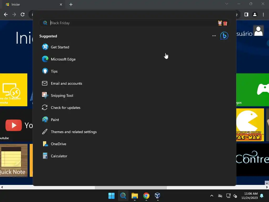Screen dimensions: 269x202
Task: Open Chrome three-dot menu
Action: (x=263, y=14)
